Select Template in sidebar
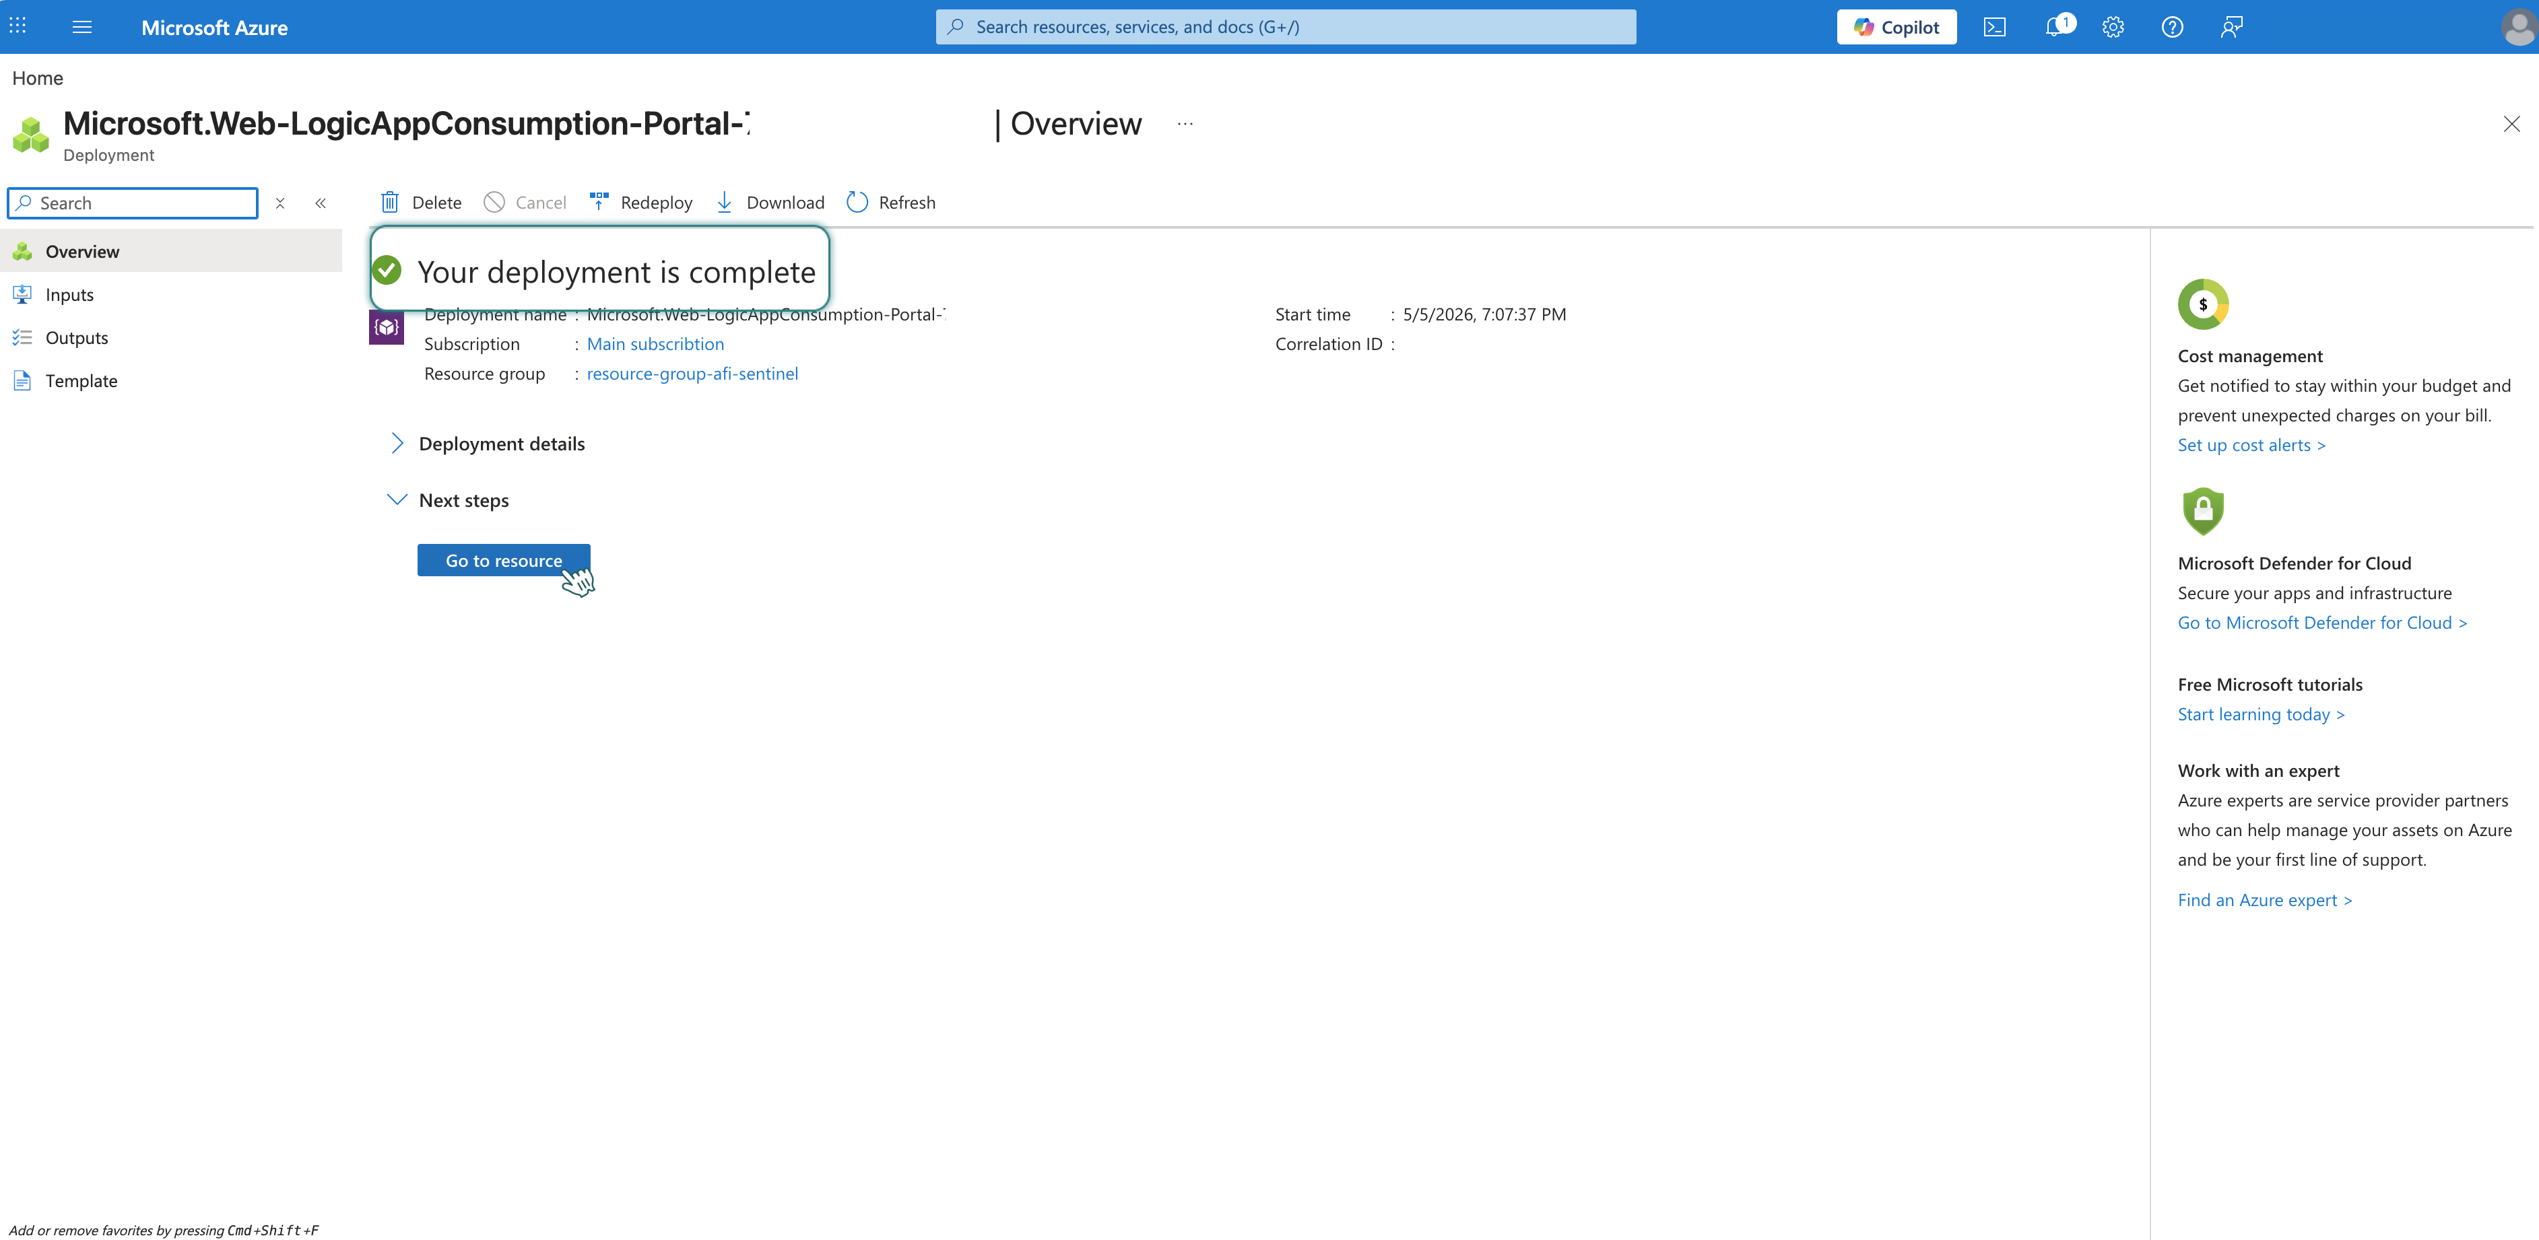 point(172,380)
